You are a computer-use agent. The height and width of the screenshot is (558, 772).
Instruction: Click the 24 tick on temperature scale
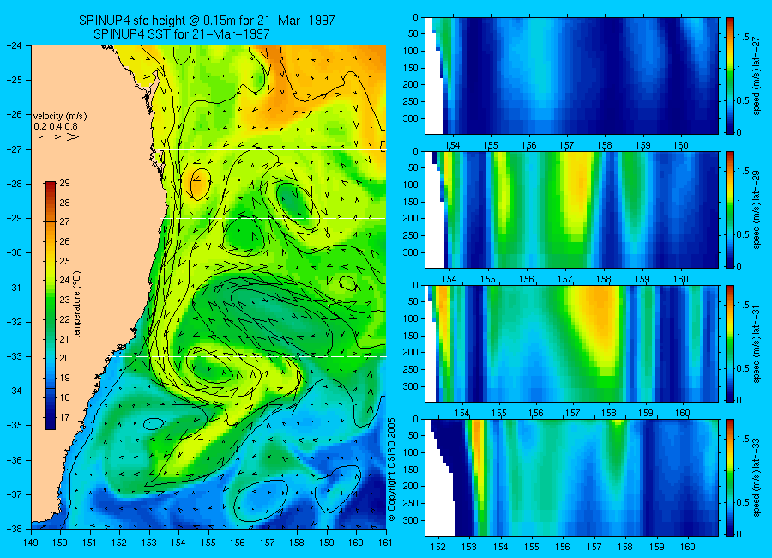(64, 281)
